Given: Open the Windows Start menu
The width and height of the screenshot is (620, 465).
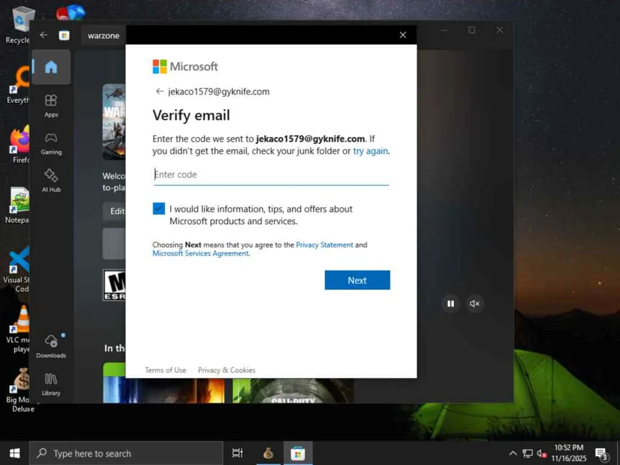Looking at the screenshot, I should (15, 453).
